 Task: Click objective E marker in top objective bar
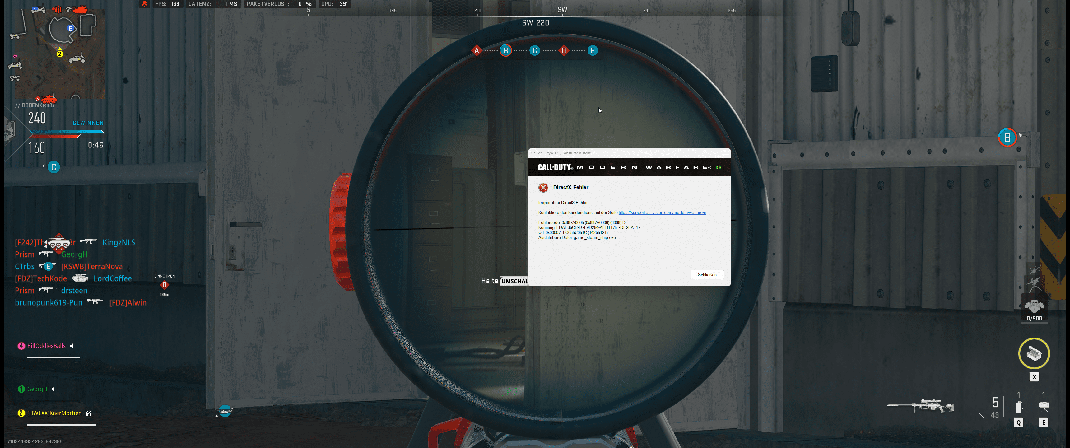tap(593, 51)
